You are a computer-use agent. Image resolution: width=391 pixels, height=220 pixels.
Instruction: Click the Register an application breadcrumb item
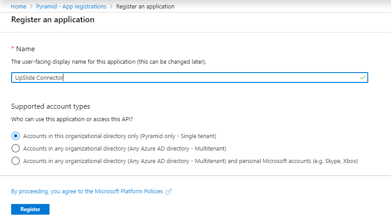146,7
